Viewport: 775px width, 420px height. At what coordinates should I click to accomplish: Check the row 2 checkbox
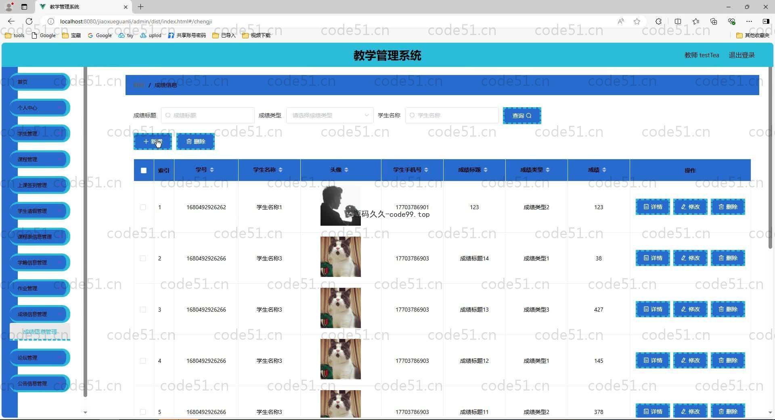[143, 258]
